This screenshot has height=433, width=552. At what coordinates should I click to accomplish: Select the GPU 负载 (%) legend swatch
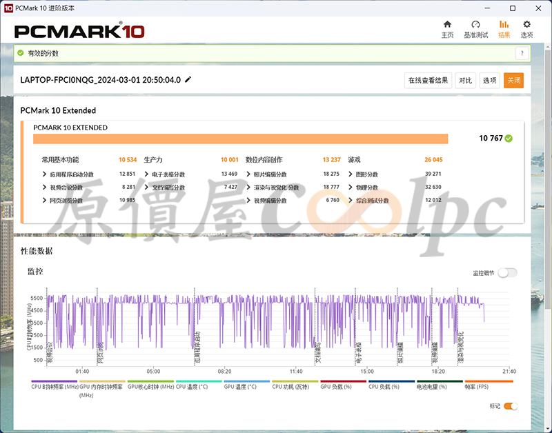pyautogui.click(x=343, y=381)
